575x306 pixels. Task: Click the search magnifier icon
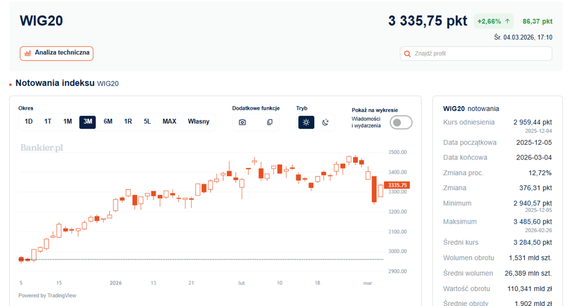point(407,54)
